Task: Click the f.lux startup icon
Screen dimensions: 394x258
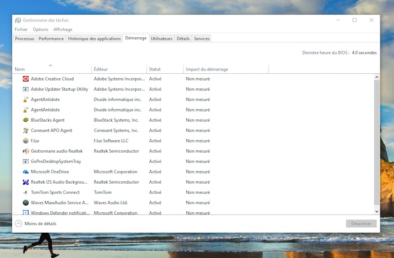Action: (x=26, y=141)
